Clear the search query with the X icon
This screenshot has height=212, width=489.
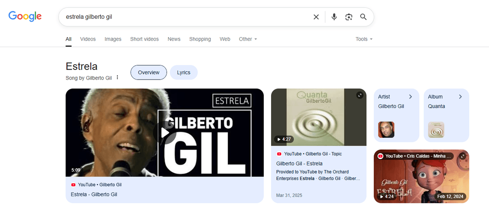click(x=316, y=17)
